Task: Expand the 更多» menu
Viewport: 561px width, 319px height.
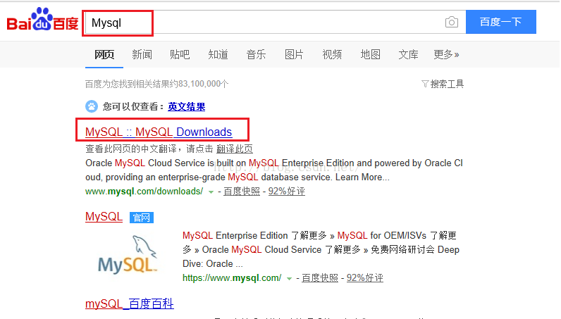Action: (x=446, y=55)
